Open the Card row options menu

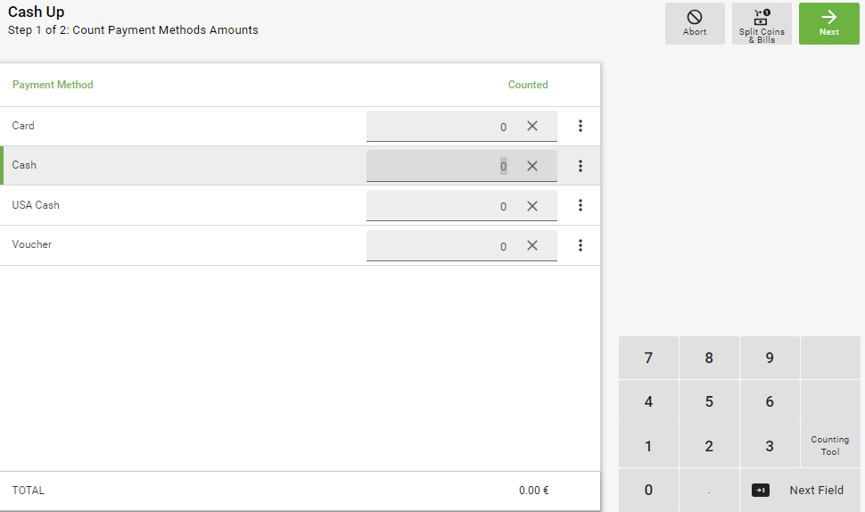[x=581, y=126]
